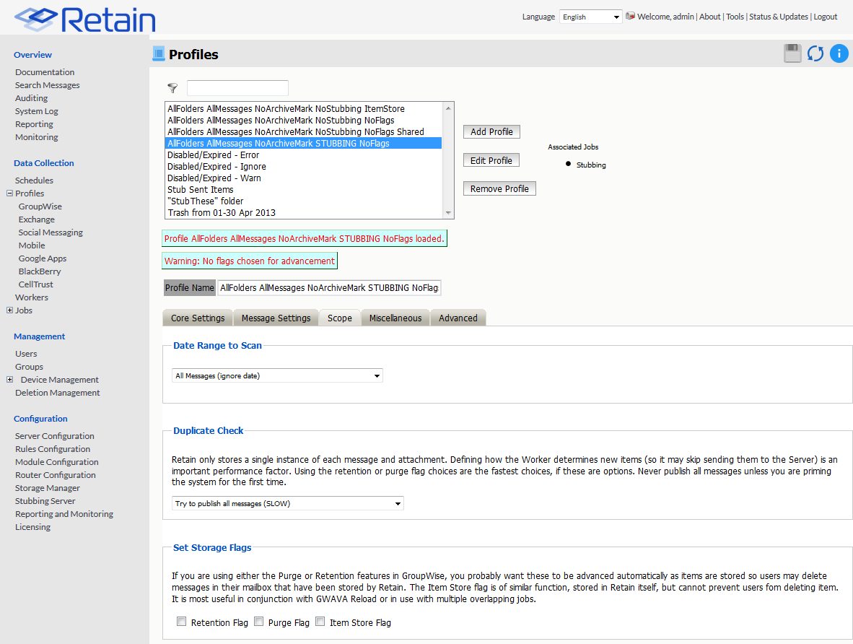The height and width of the screenshot is (644, 853).
Task: Open Monitoring under Overview
Action: click(37, 137)
